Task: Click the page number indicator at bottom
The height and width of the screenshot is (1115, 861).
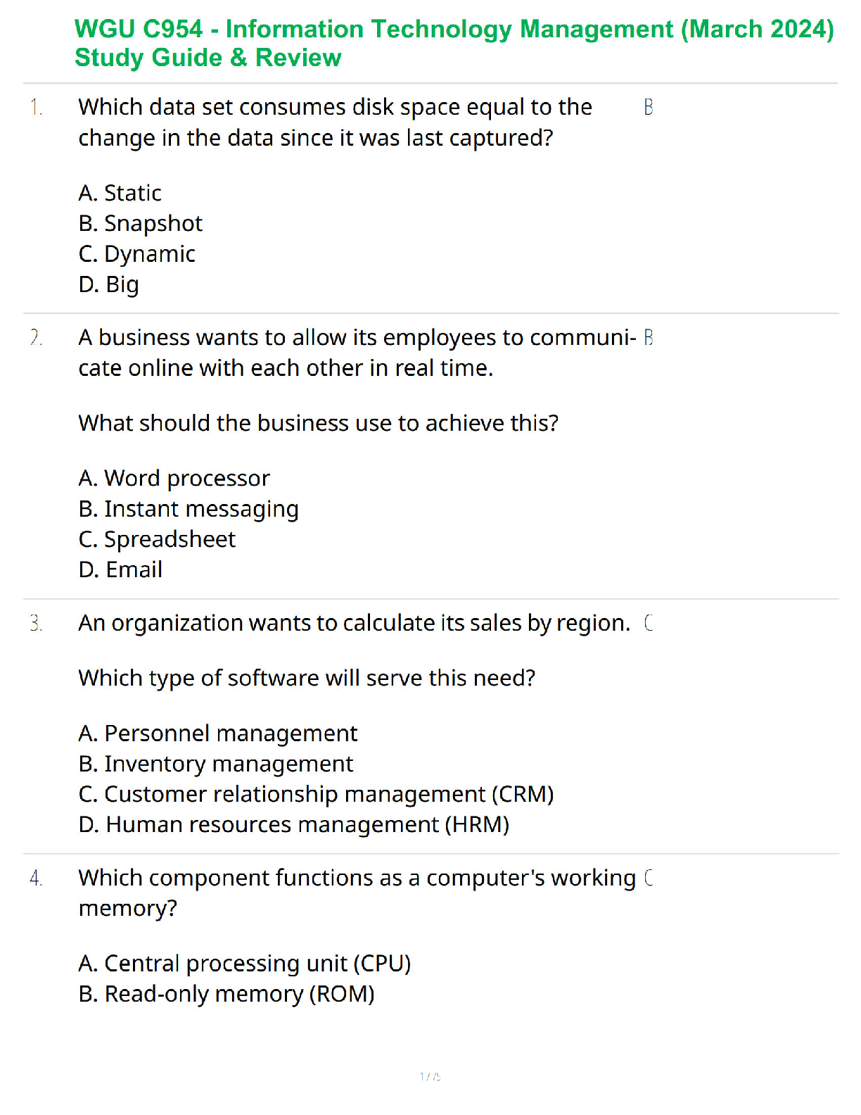Action: (x=430, y=1076)
